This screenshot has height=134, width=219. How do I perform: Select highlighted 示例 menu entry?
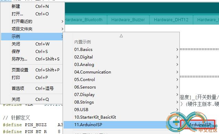(x=32, y=37)
